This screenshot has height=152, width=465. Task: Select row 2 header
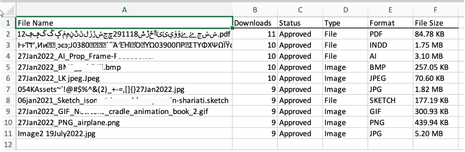pyautogui.click(x=8, y=34)
